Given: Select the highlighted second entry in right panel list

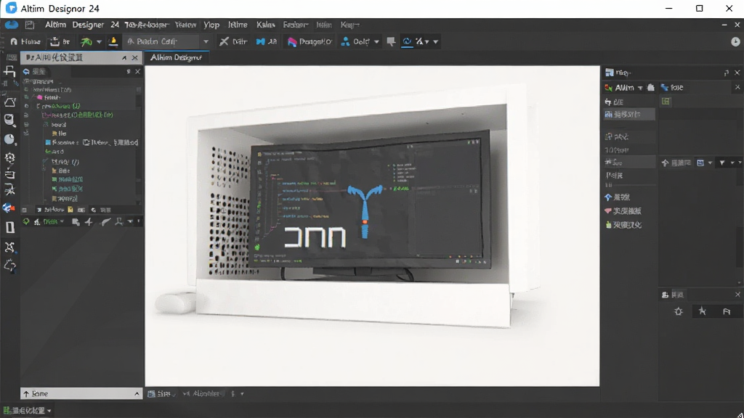Looking at the screenshot, I should point(629,114).
